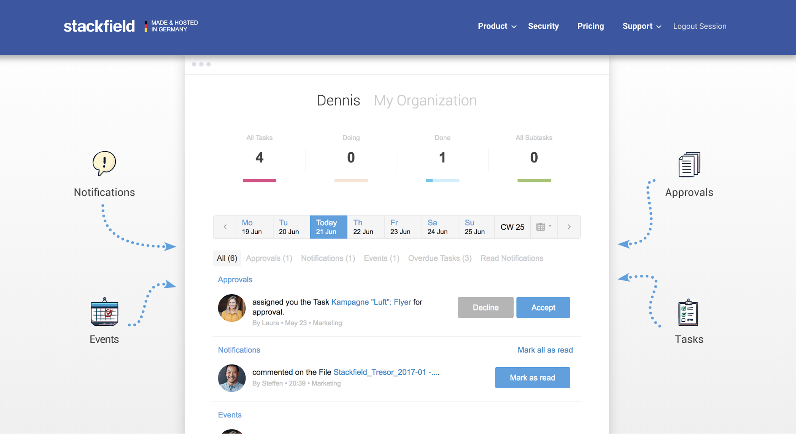
Task: Select Tu 20 Jun in week bar
Action: tap(291, 227)
